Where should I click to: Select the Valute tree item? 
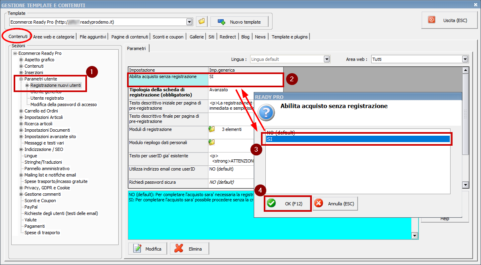pos(30,220)
